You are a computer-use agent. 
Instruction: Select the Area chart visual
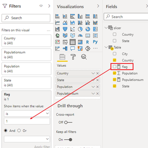coord(65,23)
